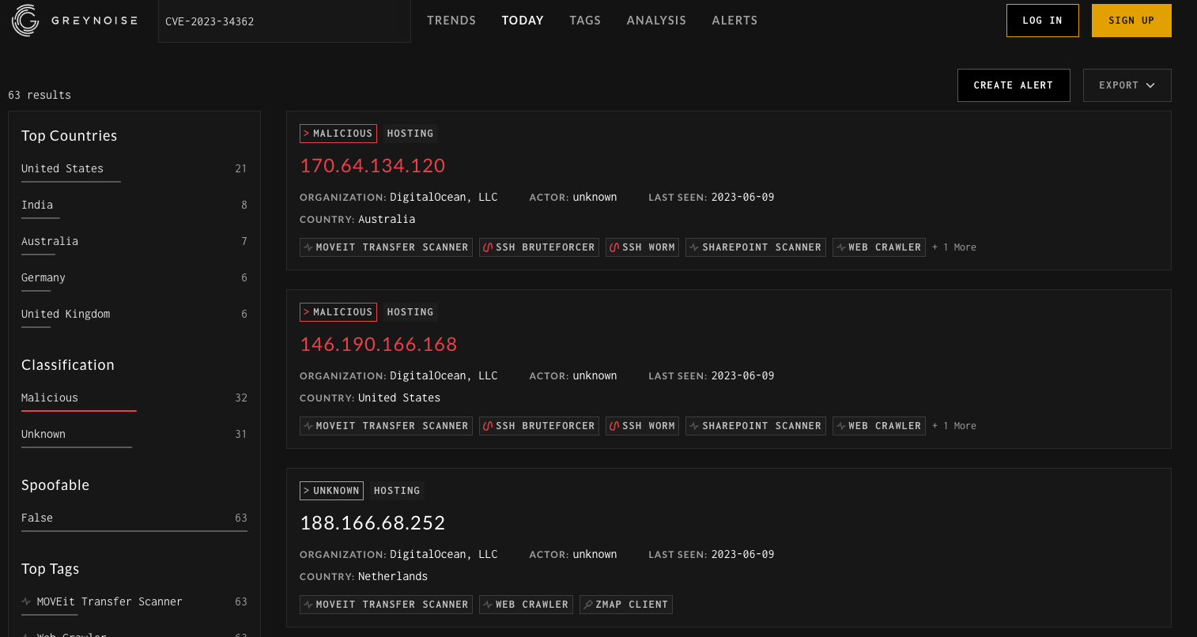Click Web Crawler tag on 146.190.166.168
The image size is (1197, 637).
click(879, 426)
